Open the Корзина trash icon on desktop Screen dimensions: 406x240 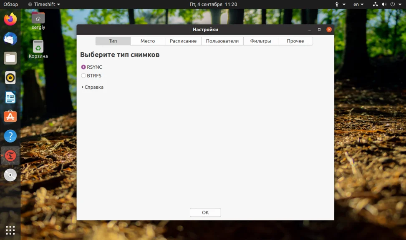(x=38, y=50)
